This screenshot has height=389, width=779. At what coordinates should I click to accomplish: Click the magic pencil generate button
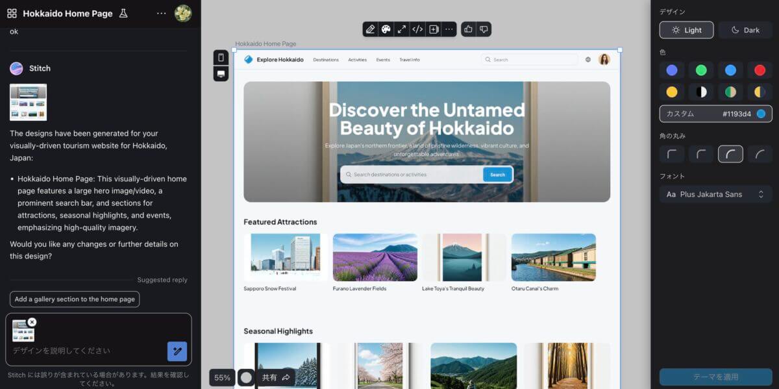click(x=177, y=351)
